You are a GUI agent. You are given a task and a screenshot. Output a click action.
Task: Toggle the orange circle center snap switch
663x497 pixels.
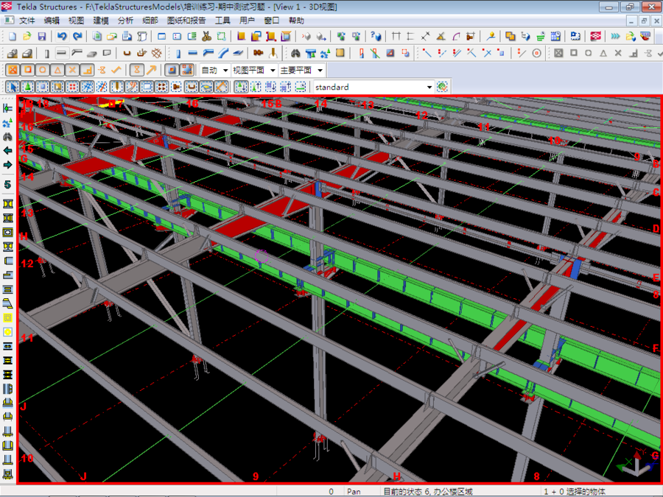(43, 70)
